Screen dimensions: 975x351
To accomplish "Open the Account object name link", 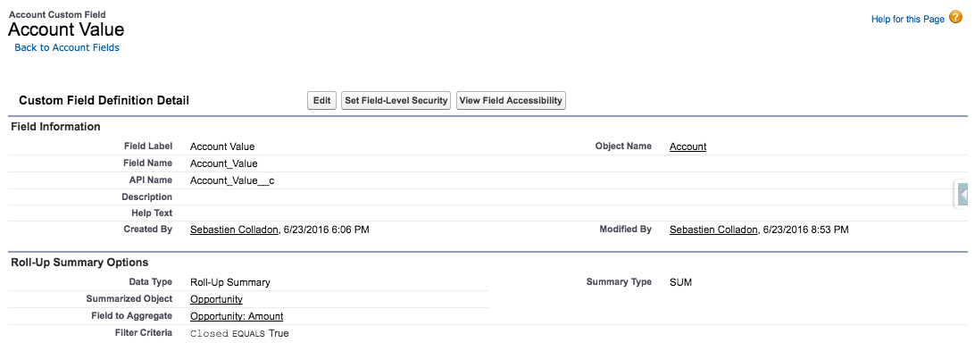I will point(687,146).
